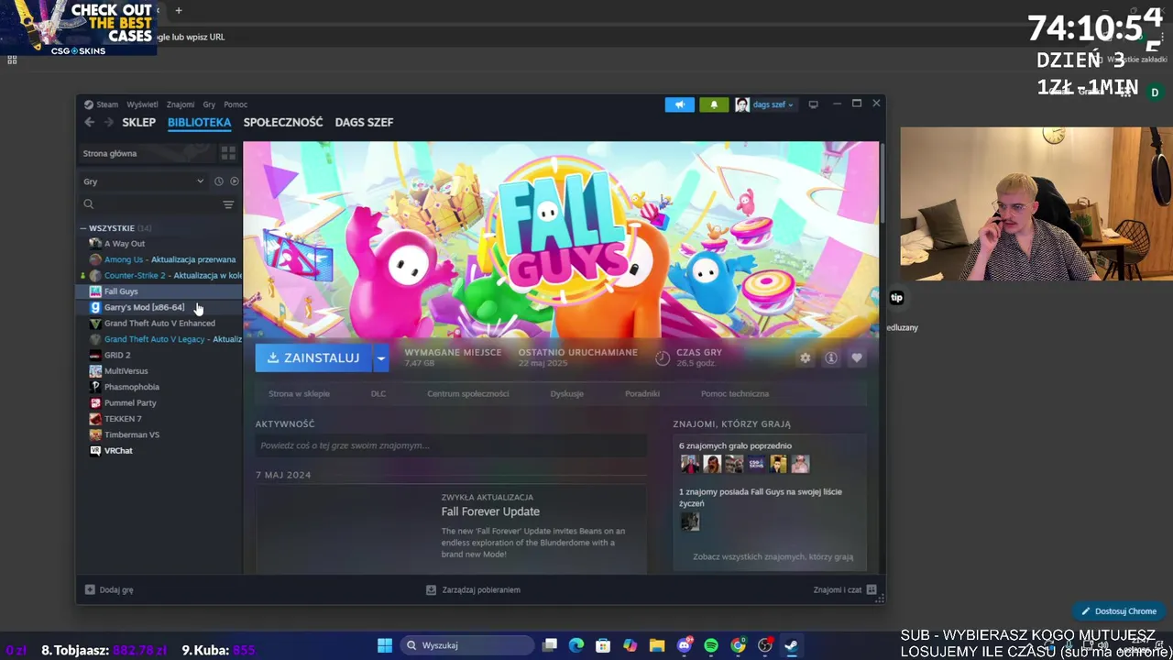Open the Fall Forever Update news title

tap(490, 511)
